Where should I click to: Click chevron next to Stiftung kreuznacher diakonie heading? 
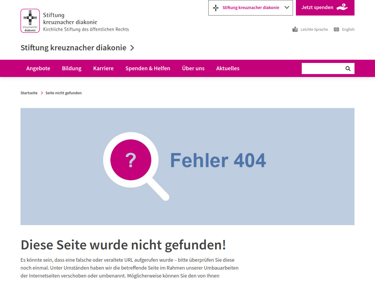[132, 48]
